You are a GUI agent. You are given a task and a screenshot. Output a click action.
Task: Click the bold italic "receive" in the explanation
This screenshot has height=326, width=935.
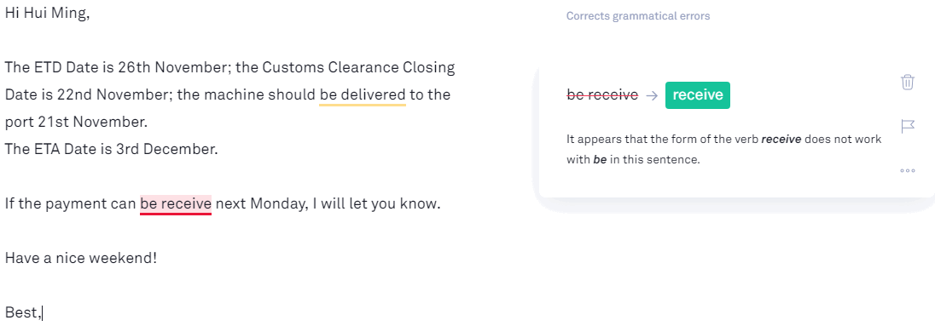783,140
